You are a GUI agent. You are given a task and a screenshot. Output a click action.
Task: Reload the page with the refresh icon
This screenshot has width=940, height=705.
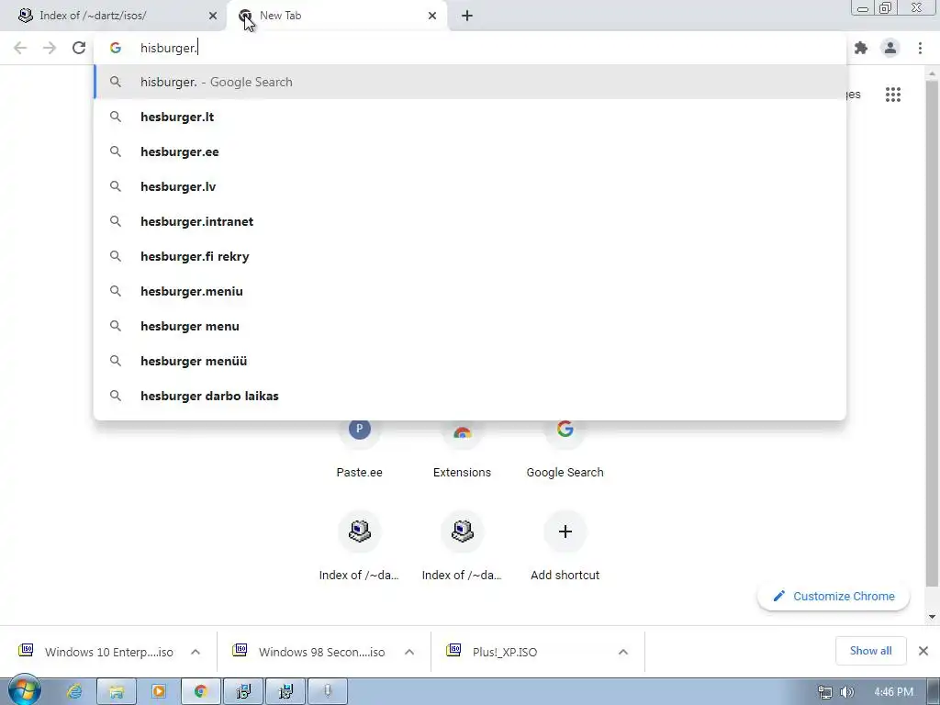click(79, 48)
